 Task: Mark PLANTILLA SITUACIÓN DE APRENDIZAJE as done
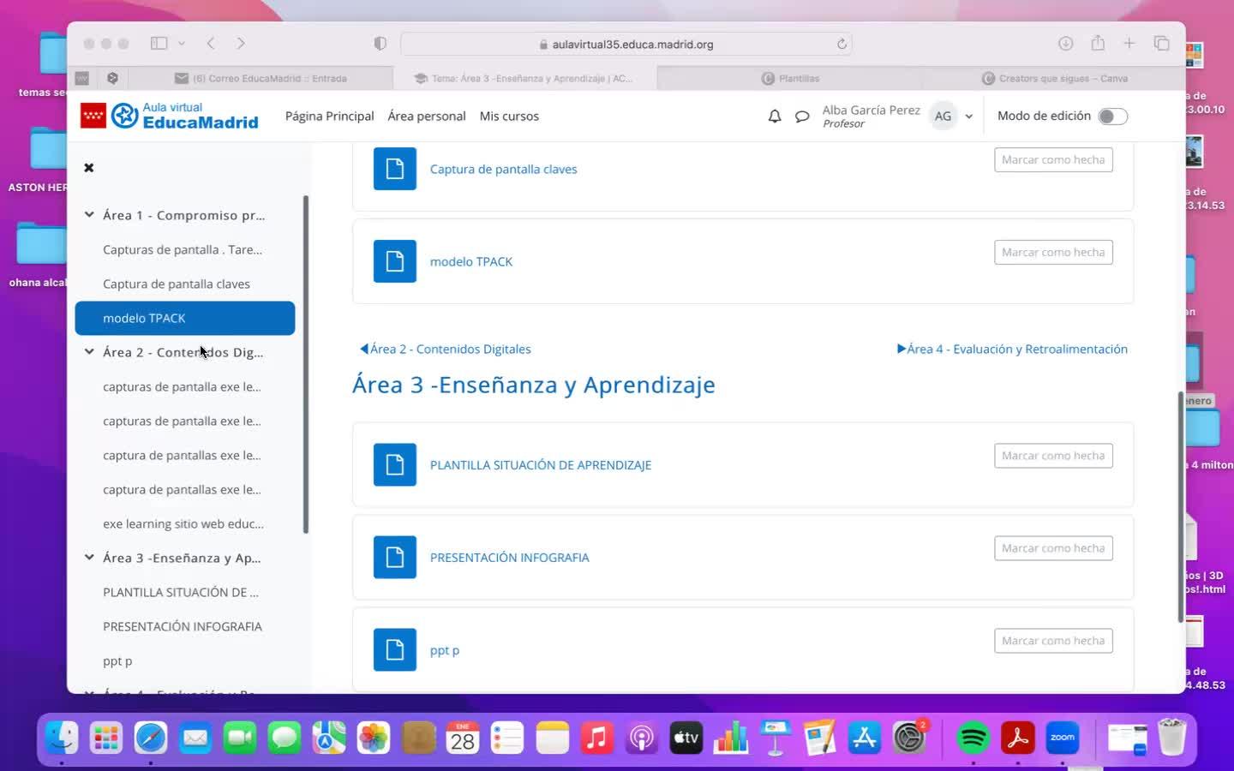click(x=1053, y=456)
